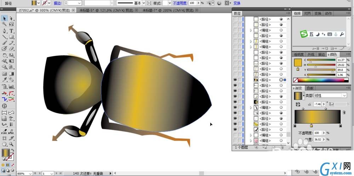Select the Direct Selection tool

11,19
